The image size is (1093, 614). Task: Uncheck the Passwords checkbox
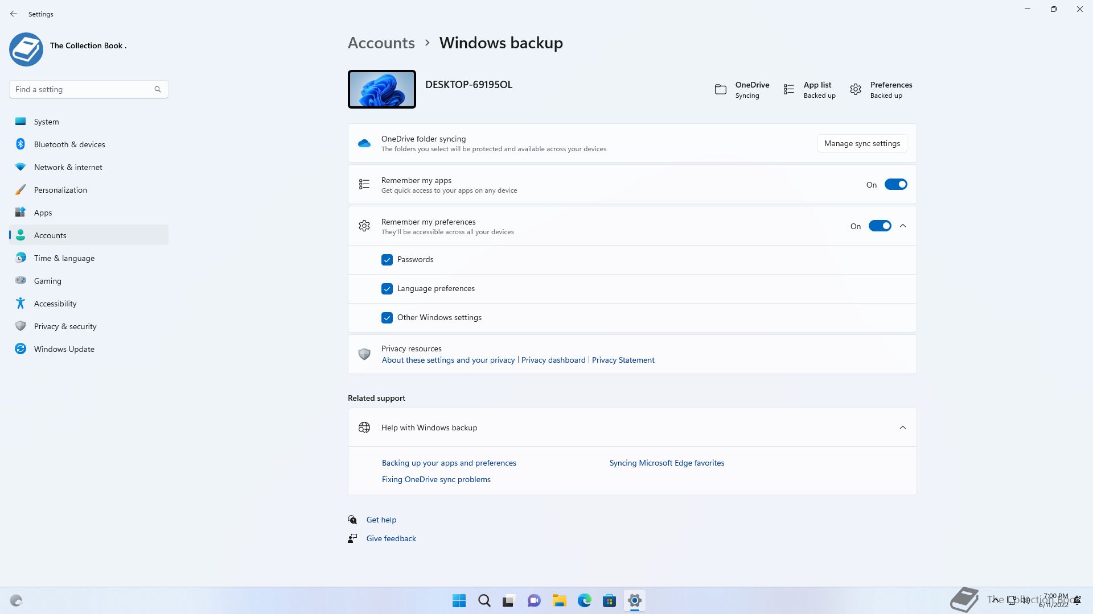tap(387, 260)
